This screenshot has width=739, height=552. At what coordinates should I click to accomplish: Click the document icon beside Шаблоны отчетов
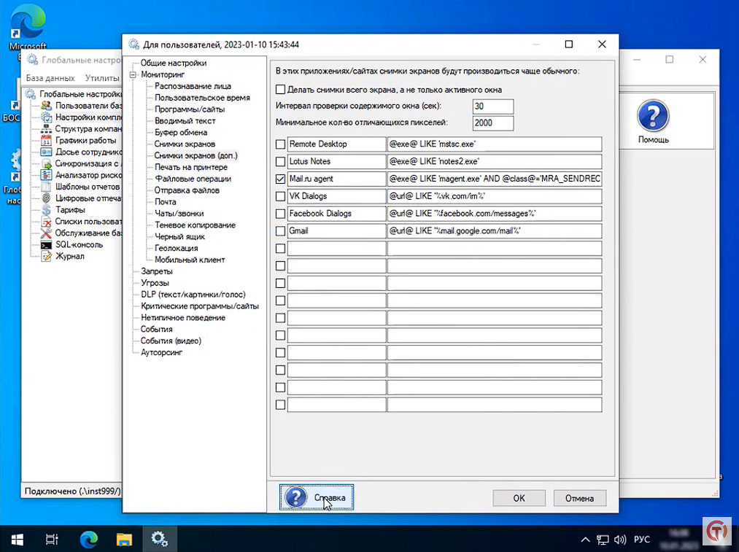point(46,187)
